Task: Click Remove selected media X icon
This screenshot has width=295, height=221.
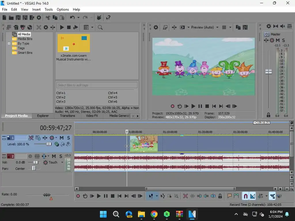Action: (39, 27)
